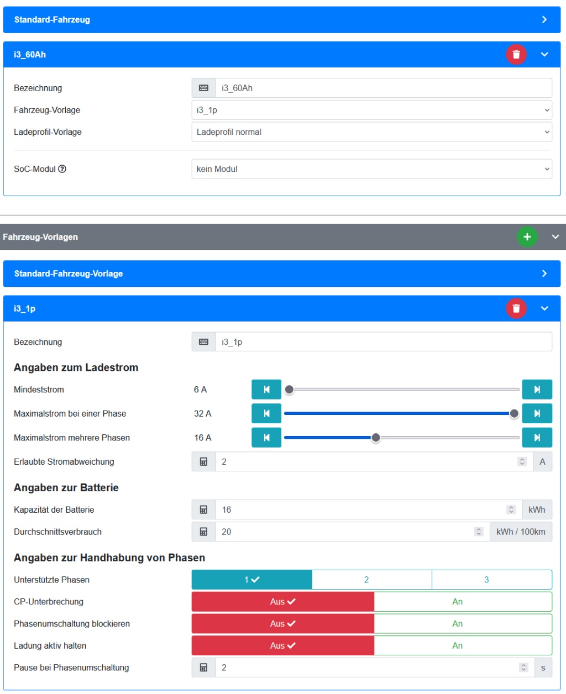This screenshot has width=566, height=694.
Task: Click the Standard-Fahrzeug-Vorlage header title
Action: click(69, 274)
